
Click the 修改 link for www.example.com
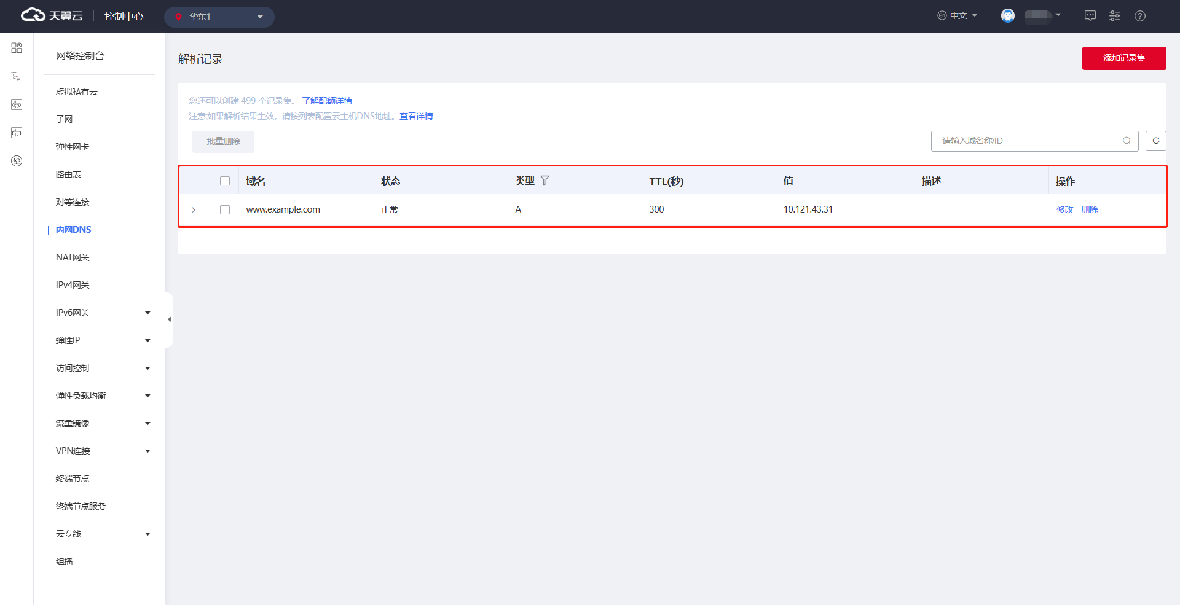coord(1064,209)
